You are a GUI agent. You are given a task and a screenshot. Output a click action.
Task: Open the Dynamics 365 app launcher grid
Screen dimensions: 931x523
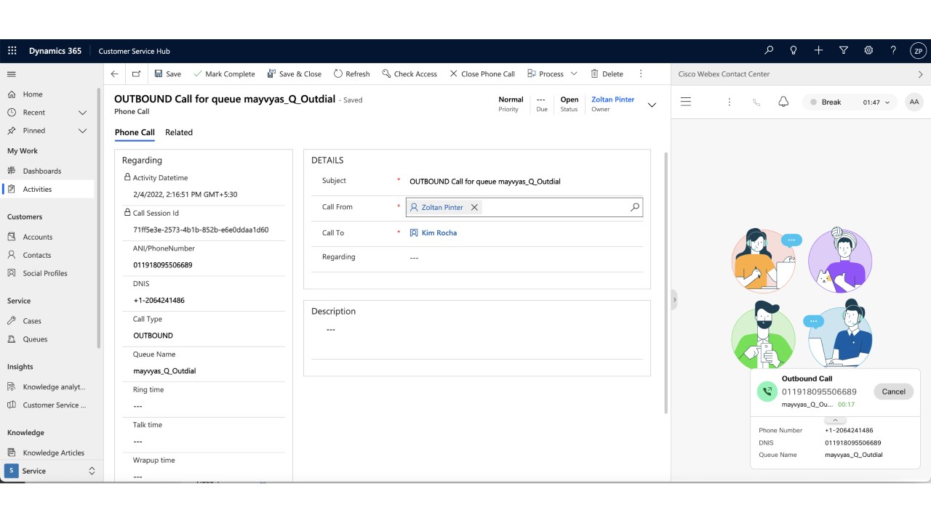tap(12, 51)
